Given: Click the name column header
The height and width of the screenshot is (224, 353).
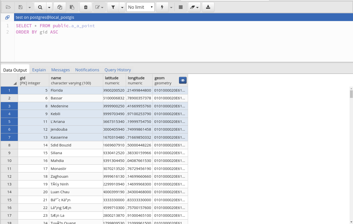Looking at the screenshot, I should [x=76, y=80].
